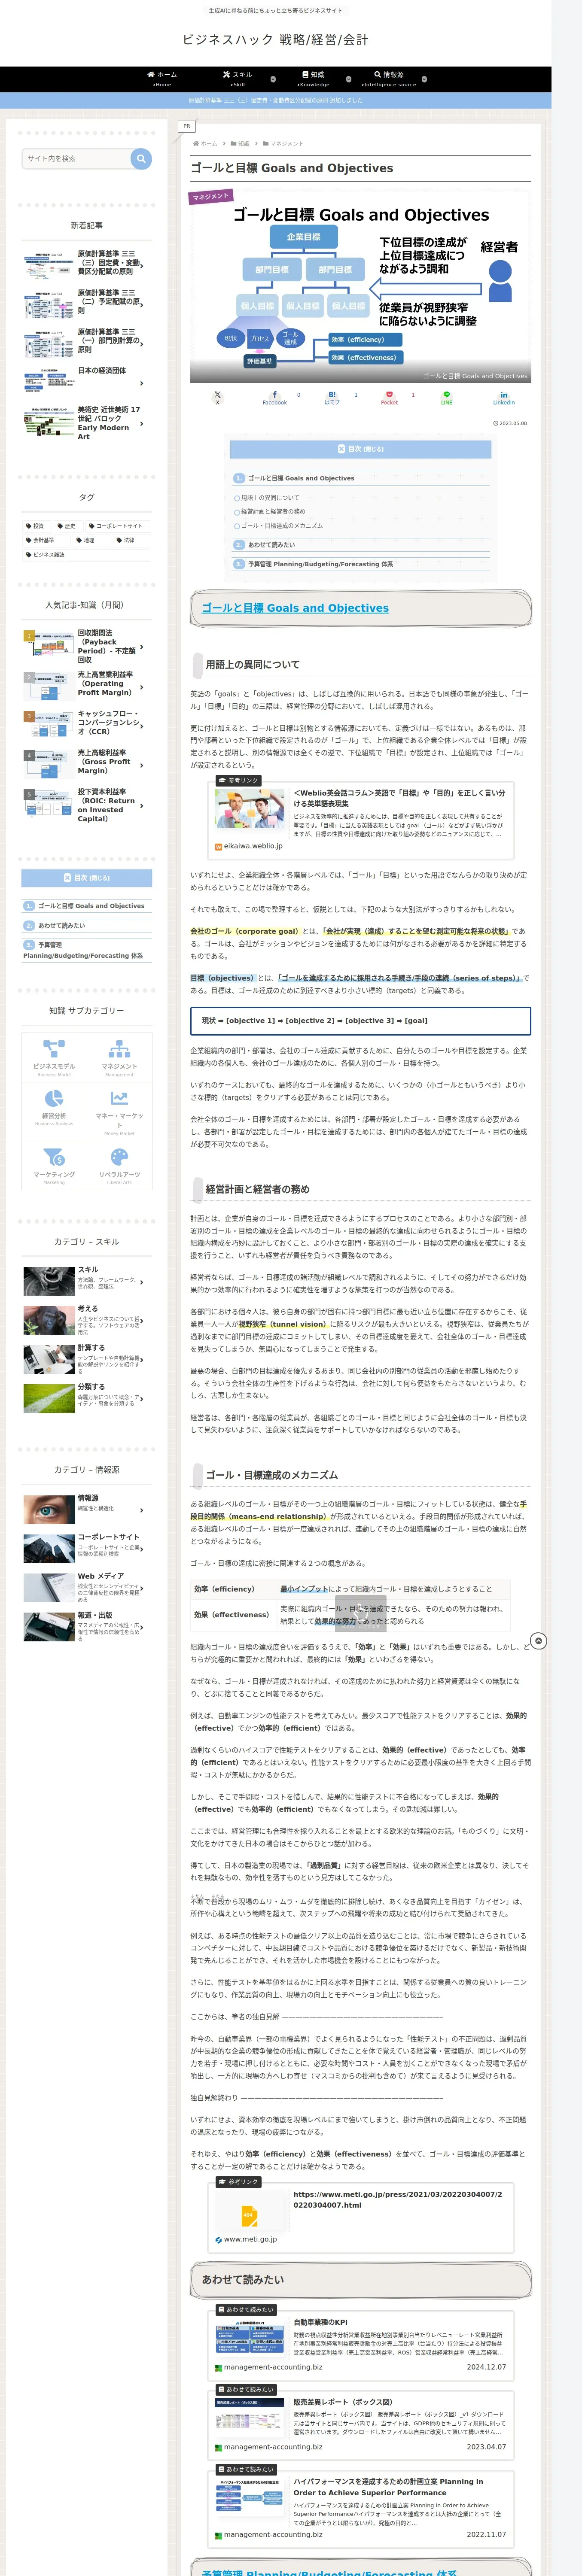This screenshot has height=2576, width=582.
Task: Expand the 情報源 menu dropdown arrow
Action: pos(424,79)
